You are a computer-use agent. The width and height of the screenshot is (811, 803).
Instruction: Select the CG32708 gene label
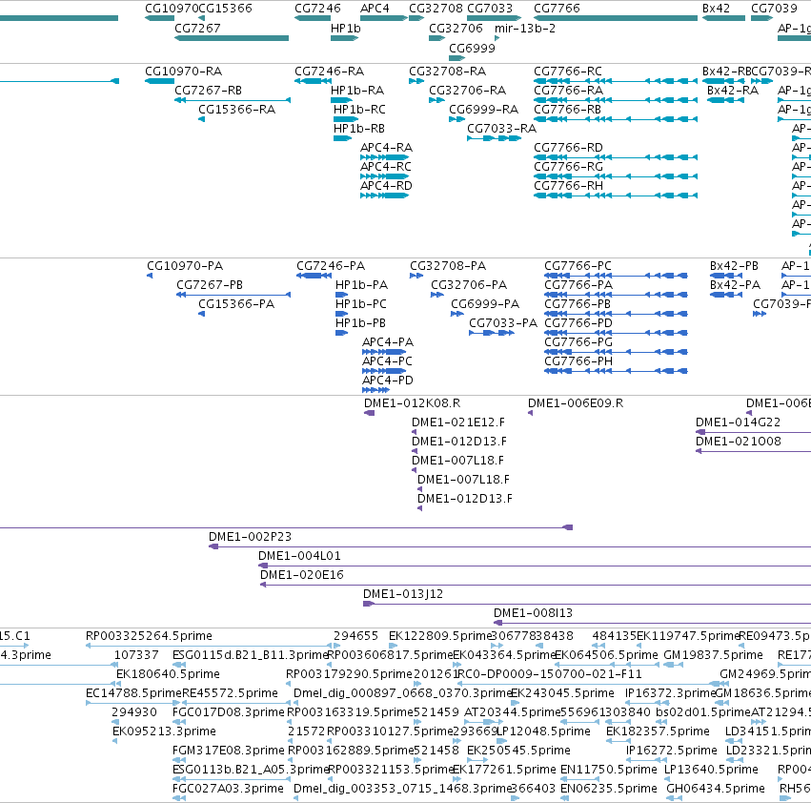[x=436, y=9]
